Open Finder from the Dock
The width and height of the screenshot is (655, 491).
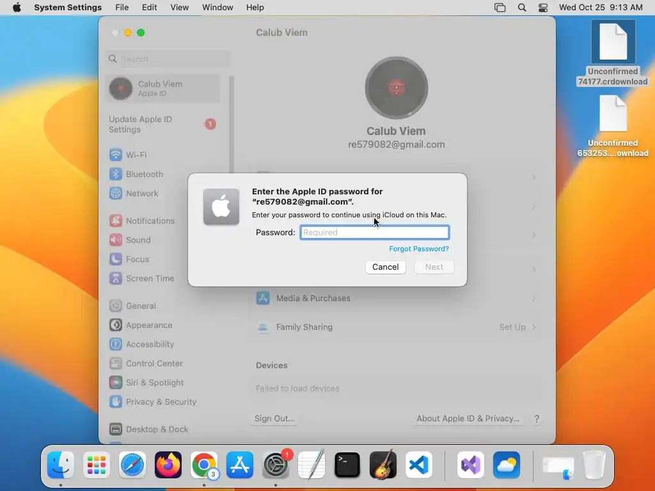[61, 465]
